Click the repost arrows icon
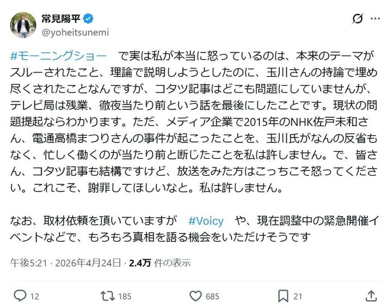The height and width of the screenshot is (308, 389). 106,296
